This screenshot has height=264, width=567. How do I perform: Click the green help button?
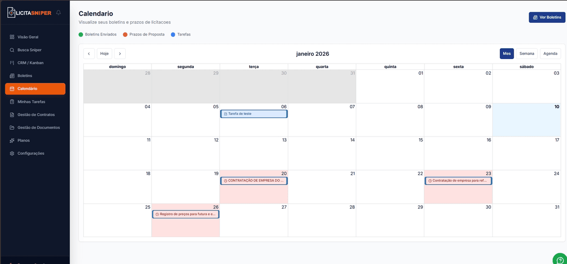(x=560, y=259)
